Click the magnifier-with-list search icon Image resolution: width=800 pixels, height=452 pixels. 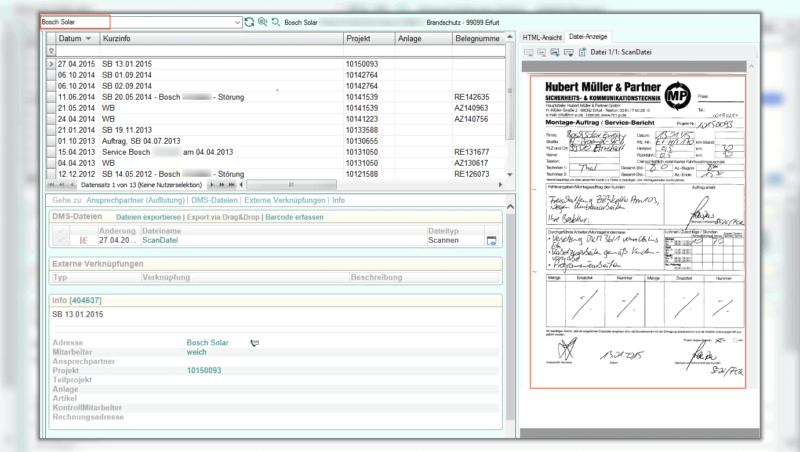263,22
